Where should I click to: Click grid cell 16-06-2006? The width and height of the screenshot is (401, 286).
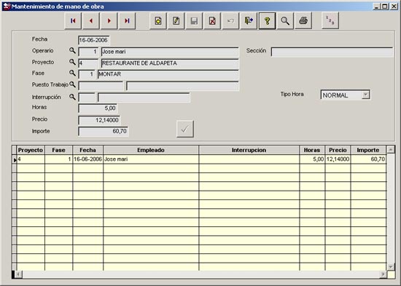[x=87, y=159]
